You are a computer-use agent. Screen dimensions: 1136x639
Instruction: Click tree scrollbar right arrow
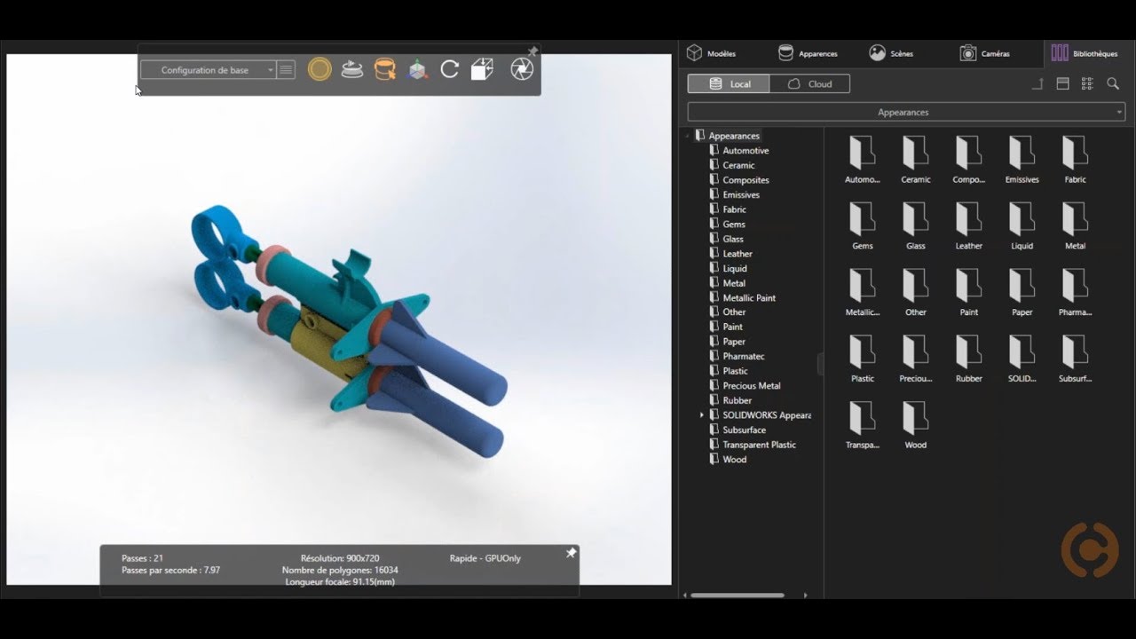pyautogui.click(x=805, y=596)
